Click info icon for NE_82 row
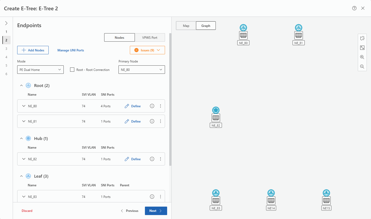The height and width of the screenshot is (219, 371). (x=152, y=159)
